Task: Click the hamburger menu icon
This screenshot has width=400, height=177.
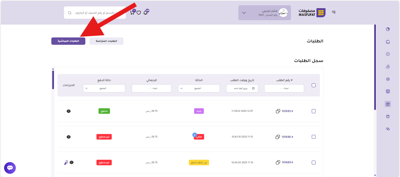Action: [334, 12]
